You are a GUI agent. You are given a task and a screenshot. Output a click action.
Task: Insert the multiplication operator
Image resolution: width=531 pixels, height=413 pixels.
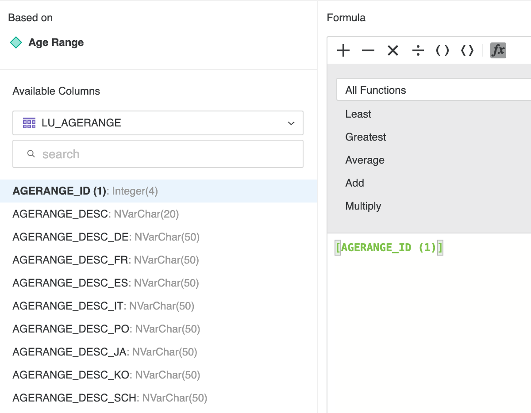(393, 51)
